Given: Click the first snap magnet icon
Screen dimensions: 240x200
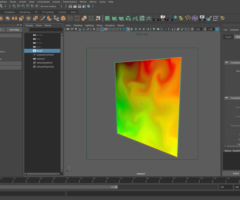Looking at the screenshot, I should point(14,6).
